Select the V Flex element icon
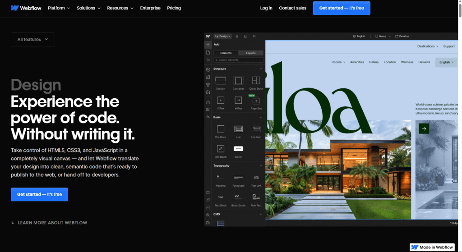 221,100
